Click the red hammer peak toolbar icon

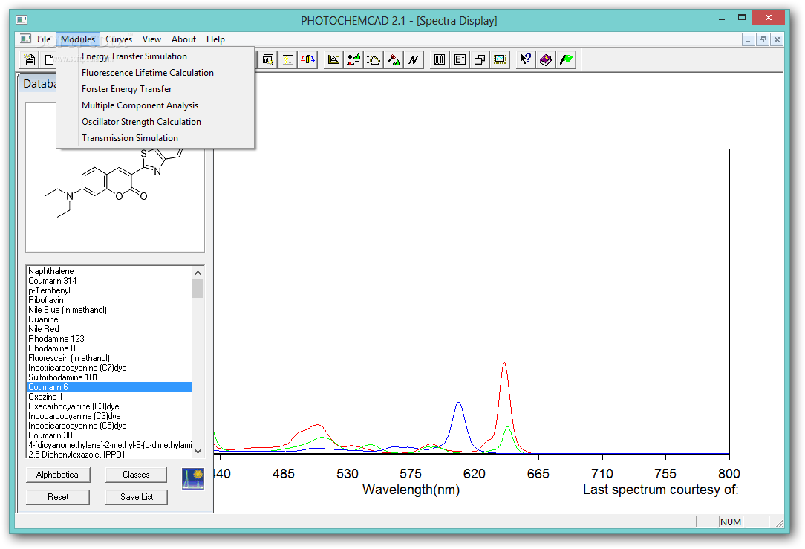pyautogui.click(x=394, y=60)
